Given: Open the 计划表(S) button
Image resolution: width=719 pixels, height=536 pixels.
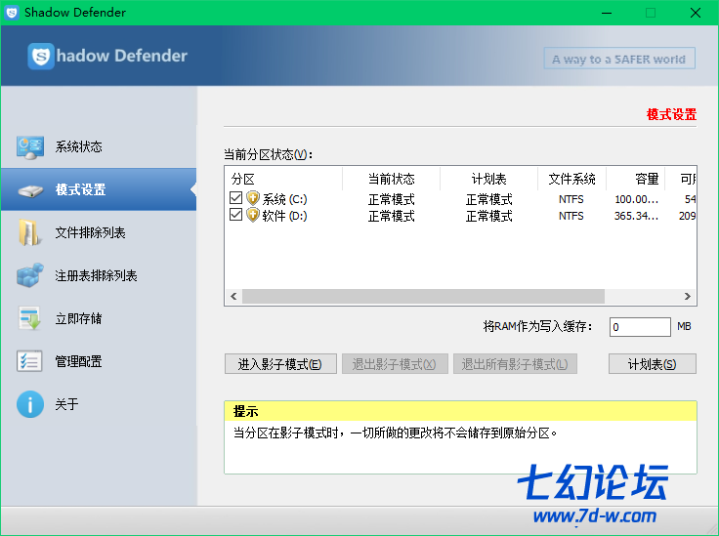Looking at the screenshot, I should pyautogui.click(x=652, y=364).
